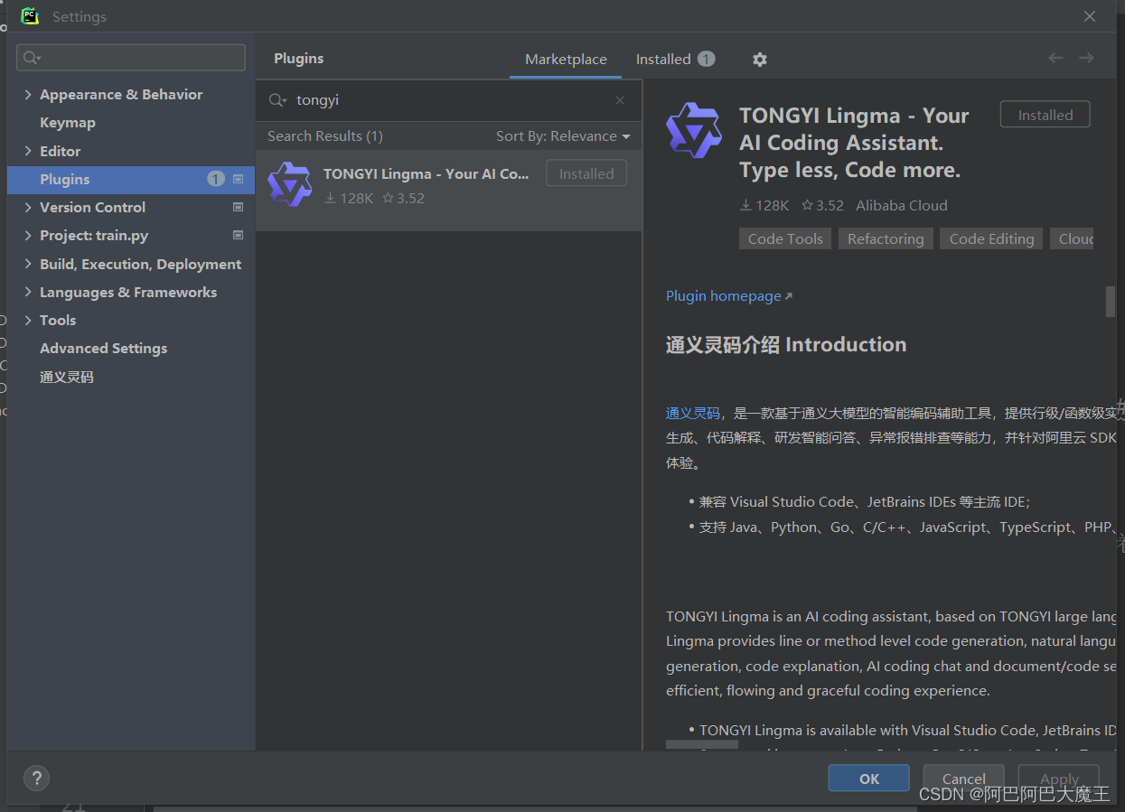Close the Settings dialog
The width and height of the screenshot is (1125, 812).
(1090, 16)
